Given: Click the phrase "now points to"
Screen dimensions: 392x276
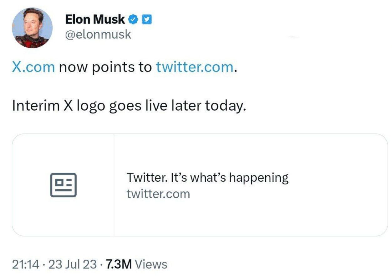Looking at the screenshot, I should point(105,67).
